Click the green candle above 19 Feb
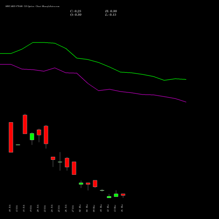Viewport: 219px width, 219px height. click(x=32, y=137)
